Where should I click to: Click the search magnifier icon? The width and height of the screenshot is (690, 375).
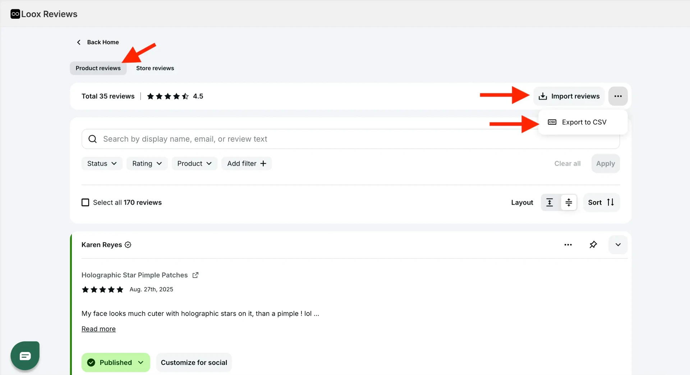point(93,139)
